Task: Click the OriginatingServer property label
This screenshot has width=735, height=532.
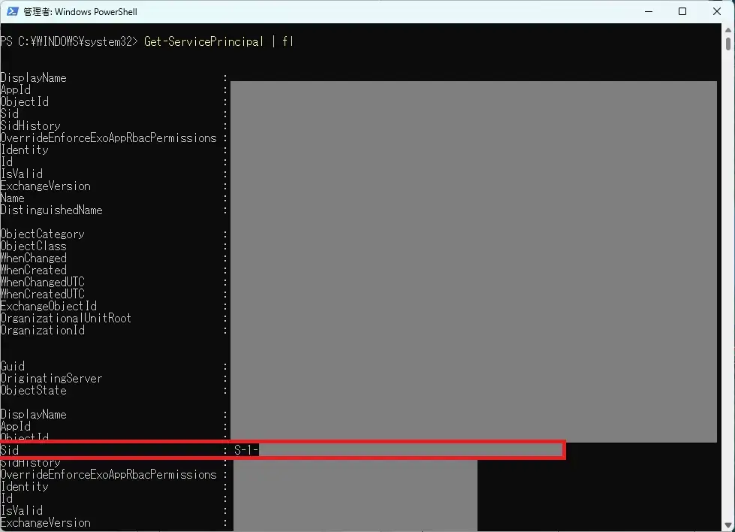Action: pos(51,379)
